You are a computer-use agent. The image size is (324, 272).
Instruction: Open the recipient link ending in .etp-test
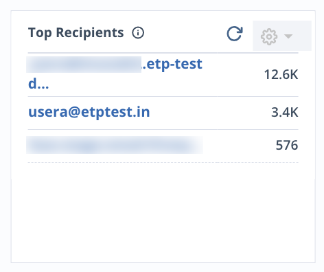[115, 73]
